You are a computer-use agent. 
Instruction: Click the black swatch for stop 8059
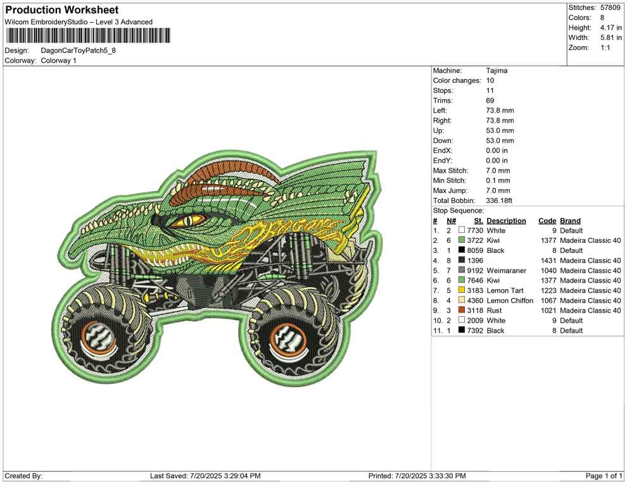462,250
